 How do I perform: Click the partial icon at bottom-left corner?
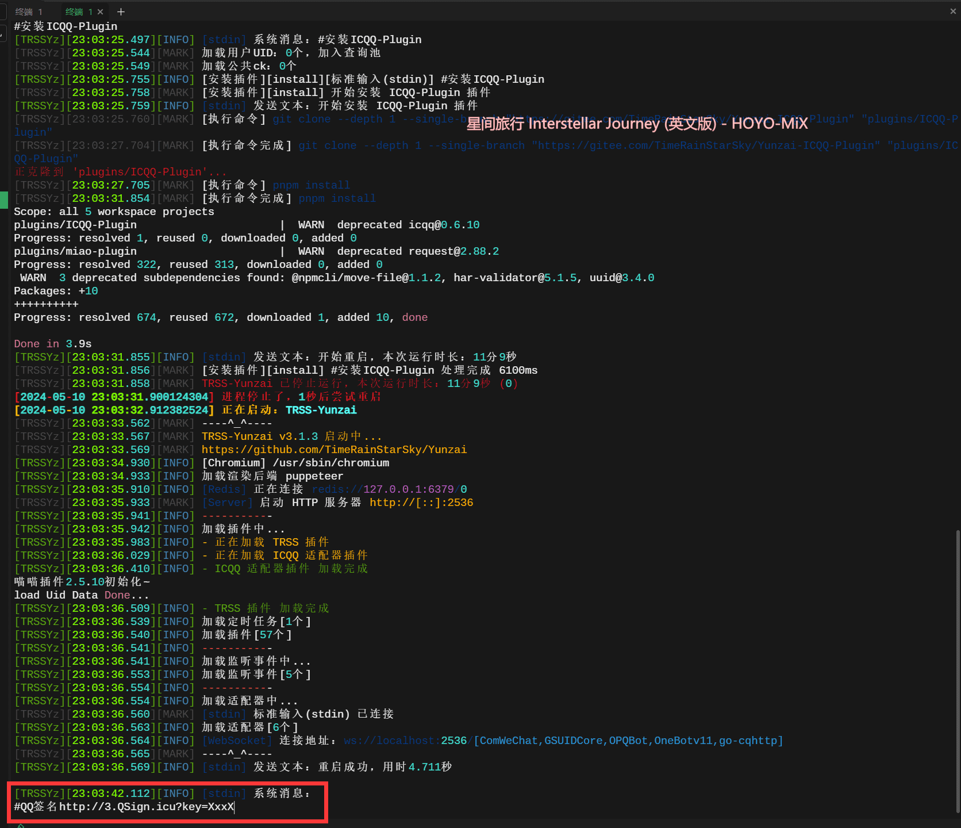pos(20,825)
